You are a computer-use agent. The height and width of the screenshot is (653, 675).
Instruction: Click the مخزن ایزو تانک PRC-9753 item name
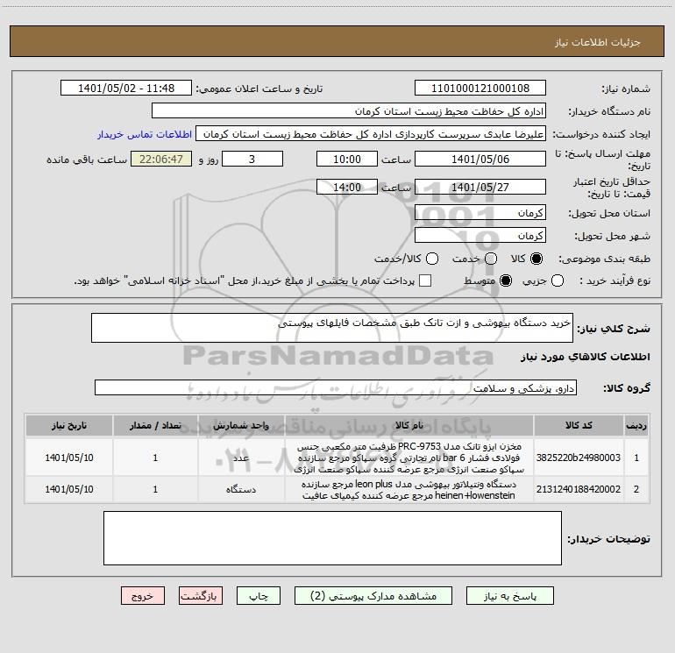tap(409, 458)
